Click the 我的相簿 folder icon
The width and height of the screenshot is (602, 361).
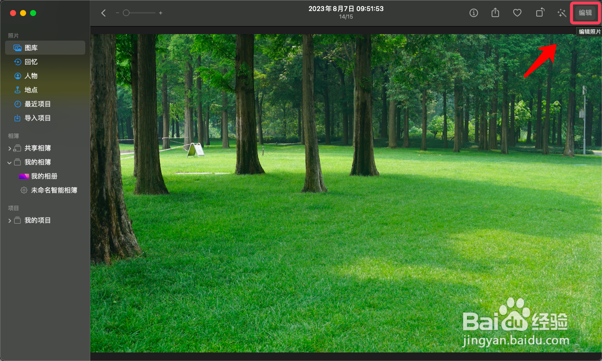click(18, 162)
